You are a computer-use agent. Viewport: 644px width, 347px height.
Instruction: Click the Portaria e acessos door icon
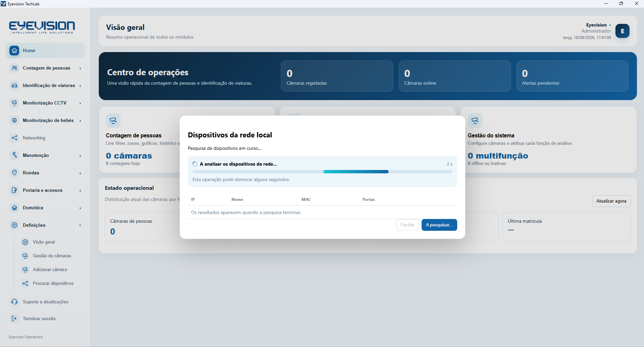coord(14,190)
